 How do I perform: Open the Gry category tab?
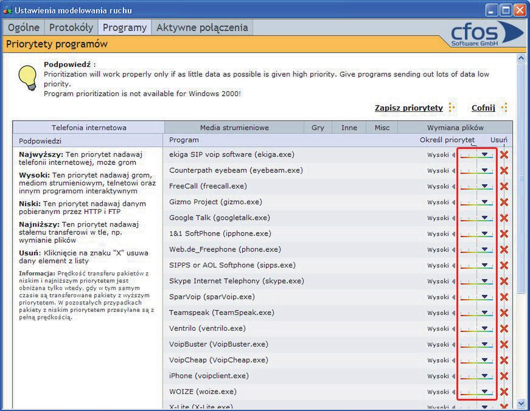click(318, 128)
